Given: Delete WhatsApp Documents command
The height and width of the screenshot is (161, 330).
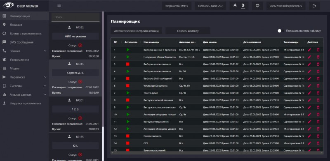Looking at the screenshot, I should tap(318, 86).
